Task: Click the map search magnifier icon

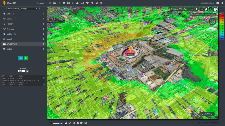Action: [x=197, y=9]
